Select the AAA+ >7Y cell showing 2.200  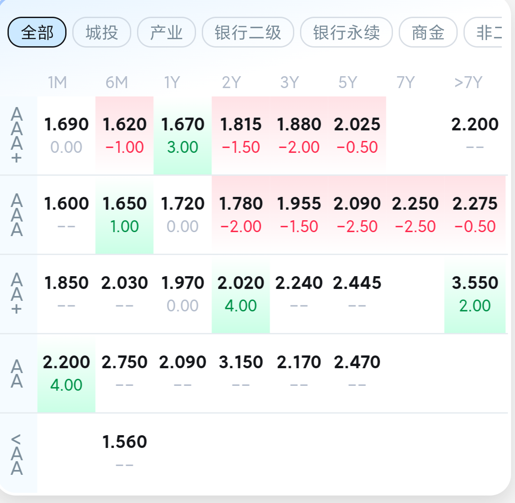coord(474,135)
